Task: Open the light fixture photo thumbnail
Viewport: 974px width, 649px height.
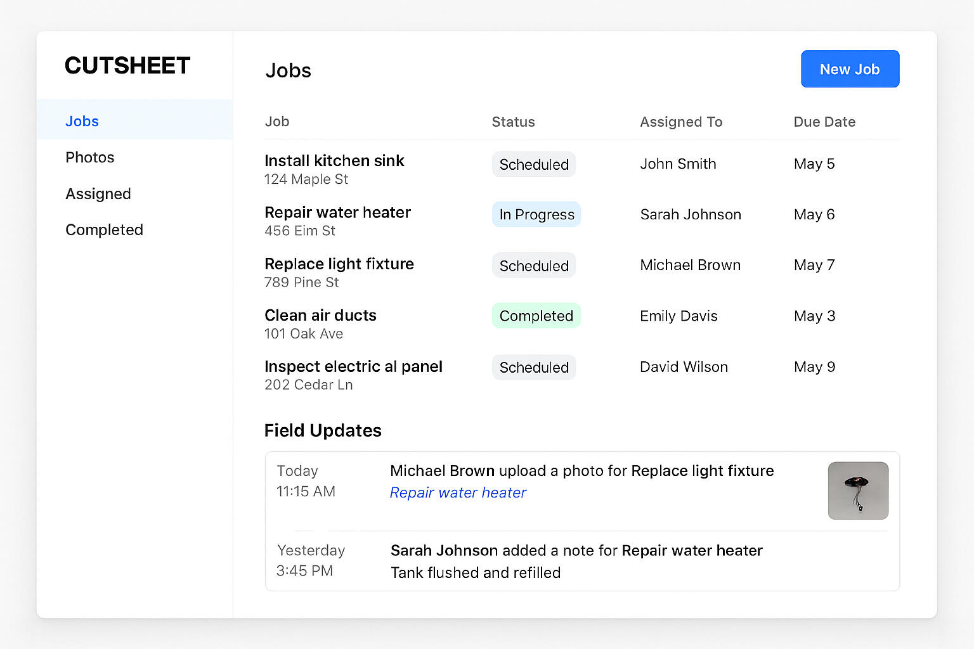Action: pos(858,491)
